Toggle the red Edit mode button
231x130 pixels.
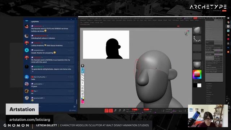point(106,110)
